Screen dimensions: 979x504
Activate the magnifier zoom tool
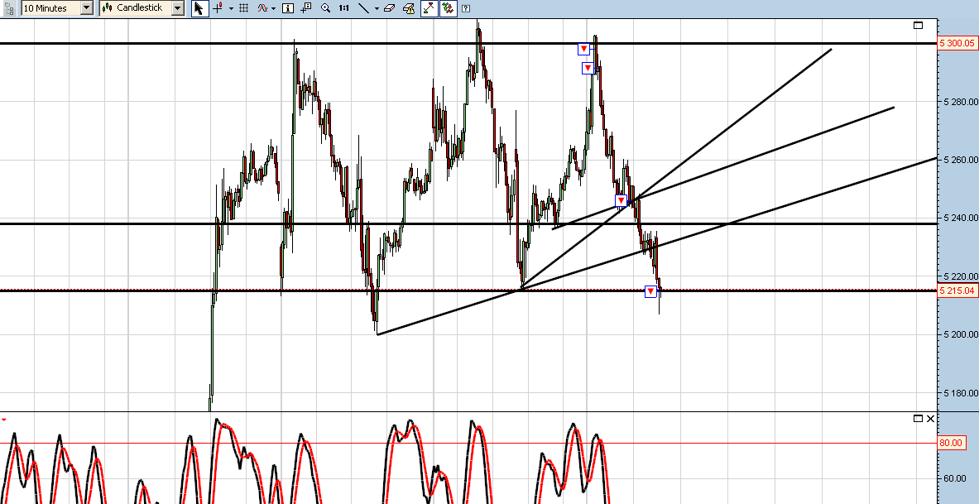click(x=325, y=8)
